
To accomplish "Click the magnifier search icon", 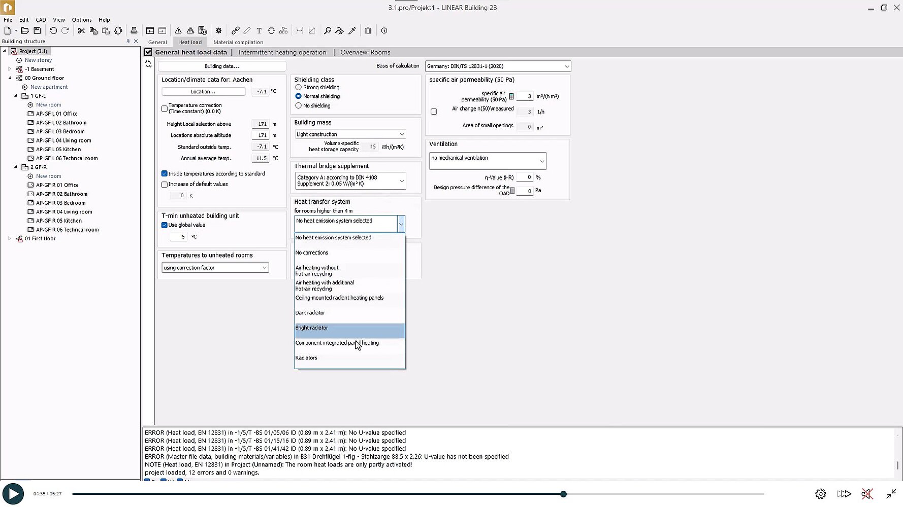I will click(328, 31).
